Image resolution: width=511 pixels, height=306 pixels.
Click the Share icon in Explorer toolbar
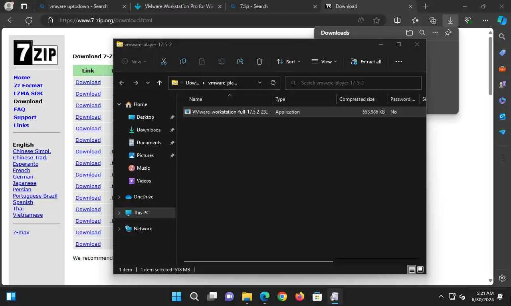tap(240, 61)
